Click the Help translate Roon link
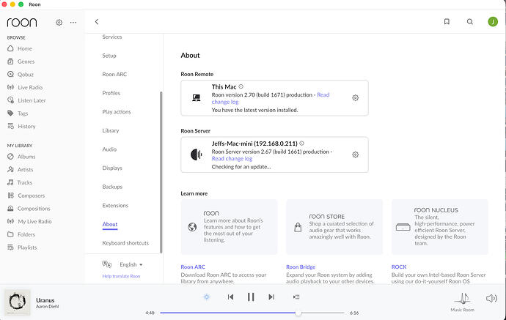Image resolution: width=506 pixels, height=320 pixels. point(121,276)
